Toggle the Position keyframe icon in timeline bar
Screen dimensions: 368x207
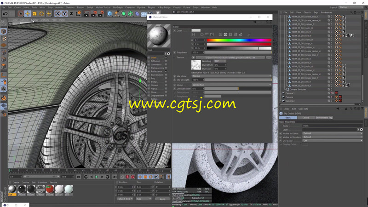point(140,177)
